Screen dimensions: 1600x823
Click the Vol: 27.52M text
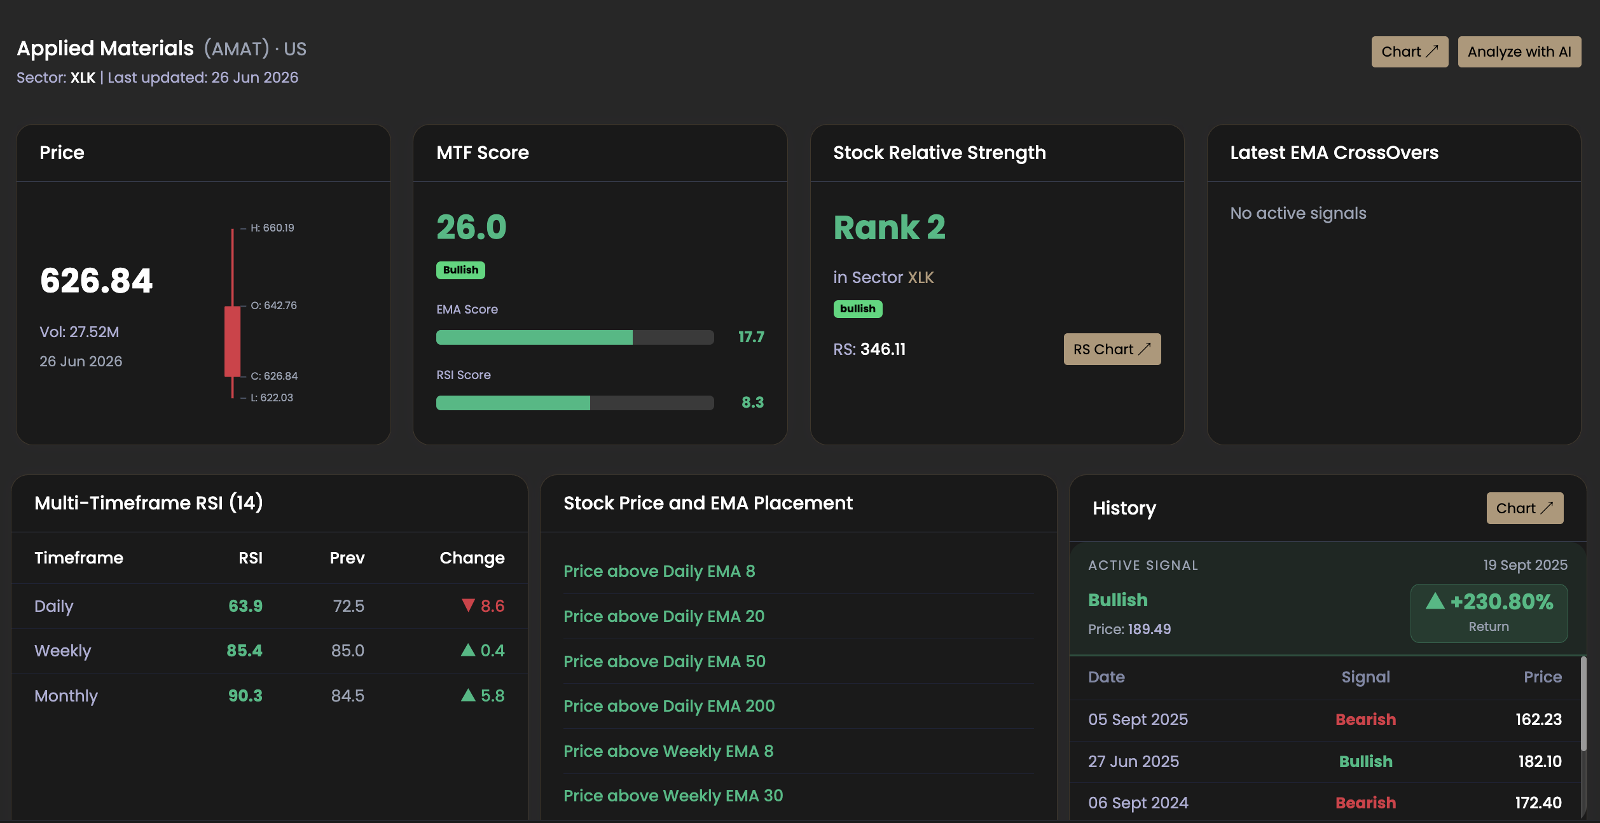79,332
